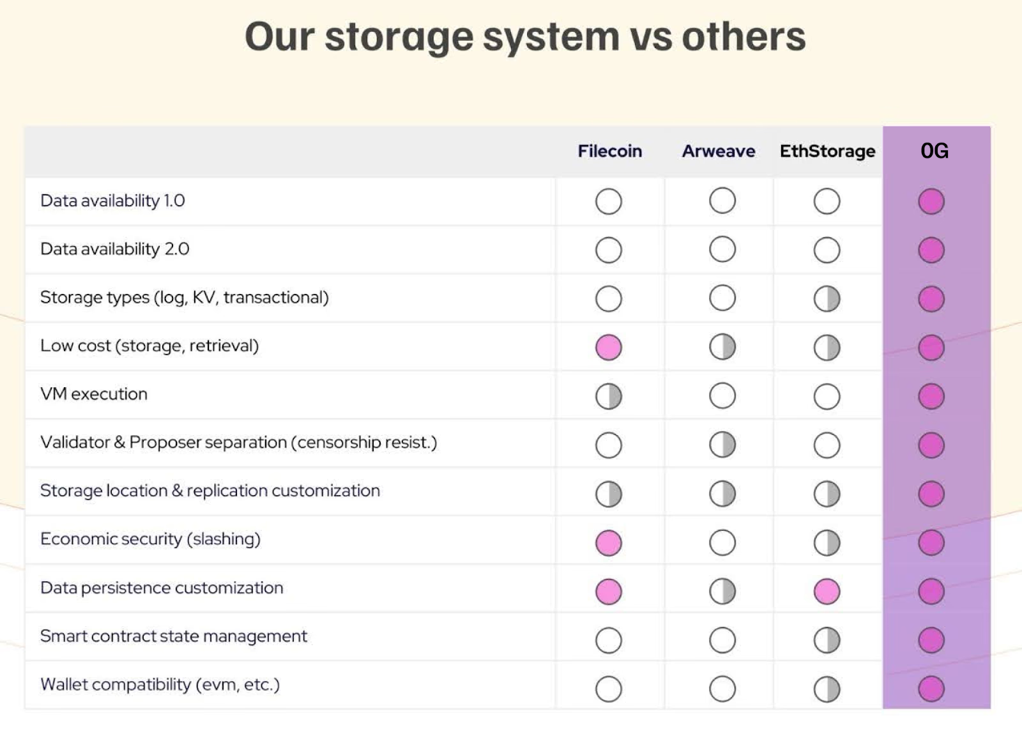Click the Filecoin column header
1022x736 pixels.
609,151
